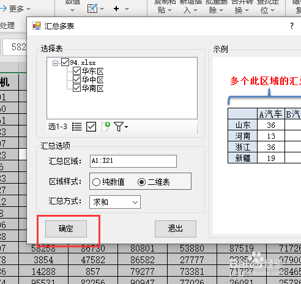Click spreadsheet cell with value 87519
Viewport: 301px width, 284px height.
pos(242,248)
